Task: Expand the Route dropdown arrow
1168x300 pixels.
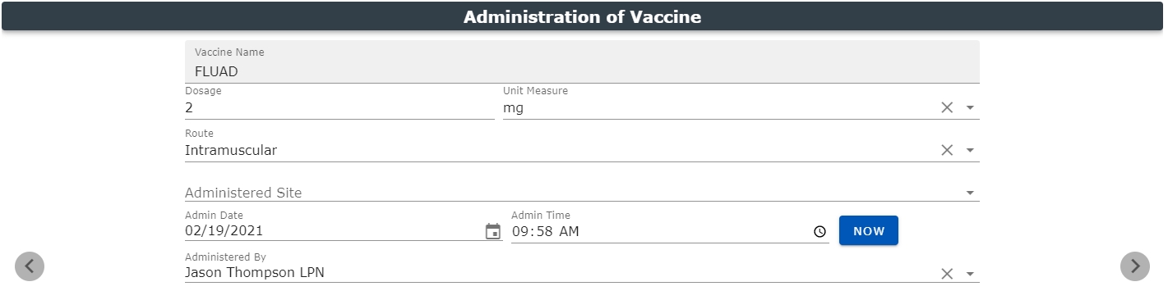Action: click(x=970, y=150)
